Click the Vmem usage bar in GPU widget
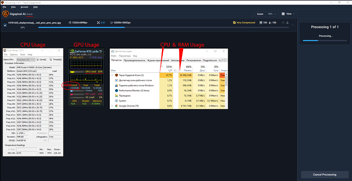Image resolution: width=352 pixels, height=181 pixels. tap(77, 91)
